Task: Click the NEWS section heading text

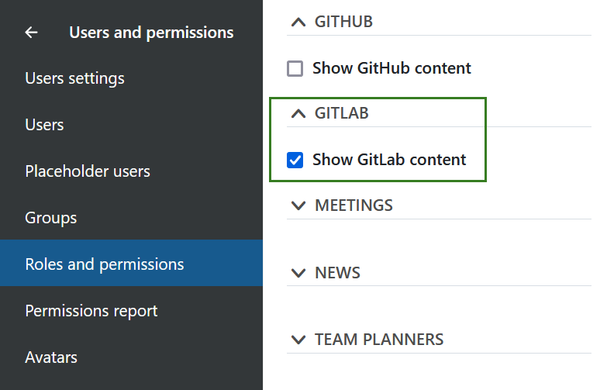Action: 337,273
